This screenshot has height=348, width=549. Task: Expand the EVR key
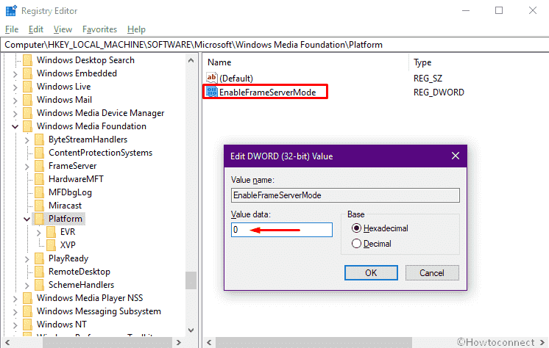coord(39,233)
